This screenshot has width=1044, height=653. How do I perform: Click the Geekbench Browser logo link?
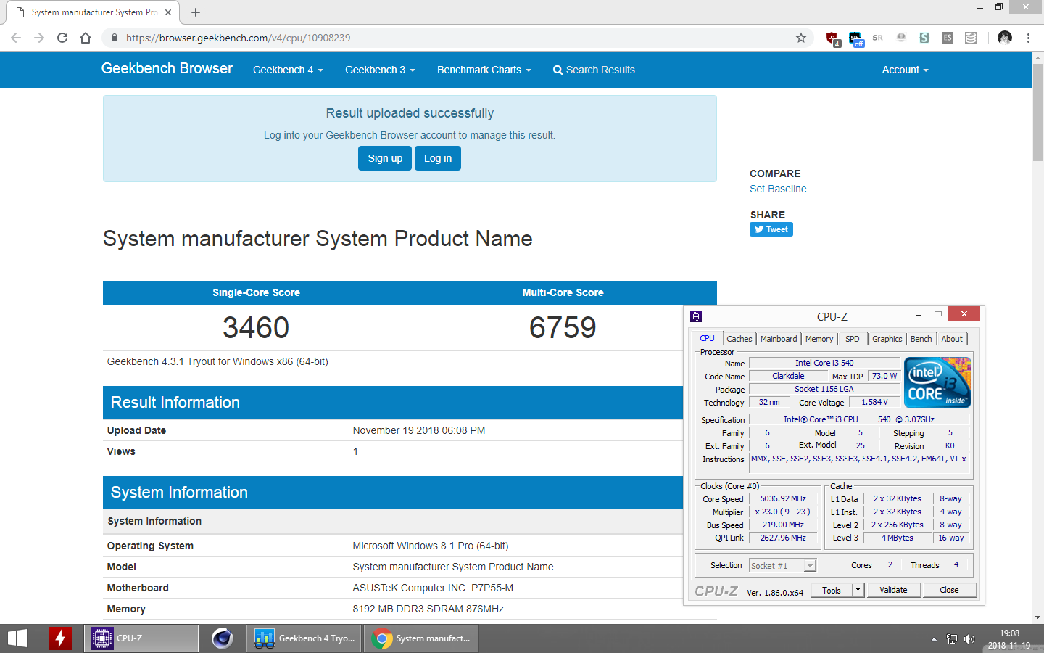tap(167, 68)
